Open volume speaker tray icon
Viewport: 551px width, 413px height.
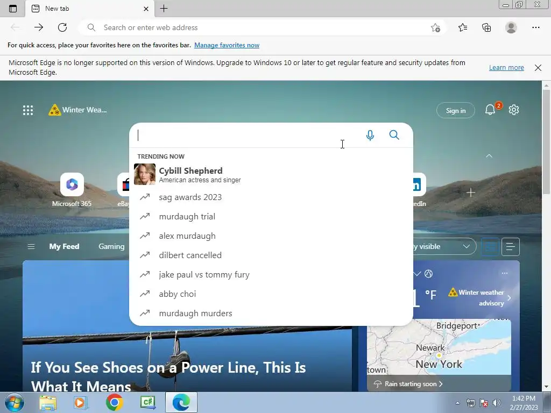(x=496, y=403)
